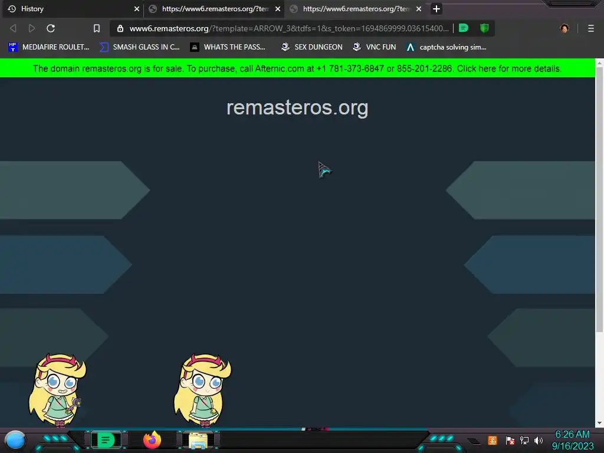Open the browser hamburger menu

point(591,28)
